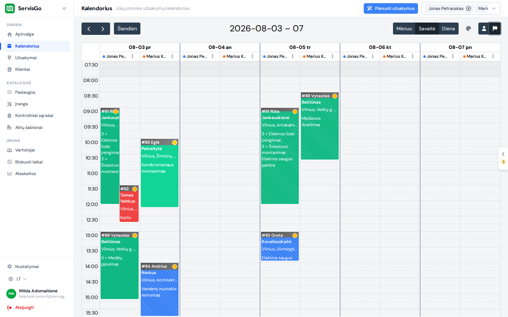508x317 pixels.
Task: Remove Jonas Petrauskas from the filter
Action: (x=468, y=8)
